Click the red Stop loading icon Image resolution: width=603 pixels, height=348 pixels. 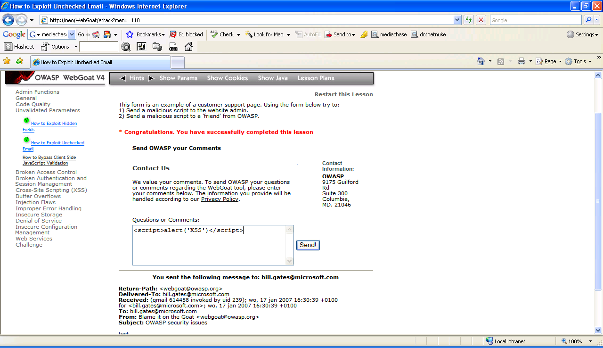click(x=481, y=20)
